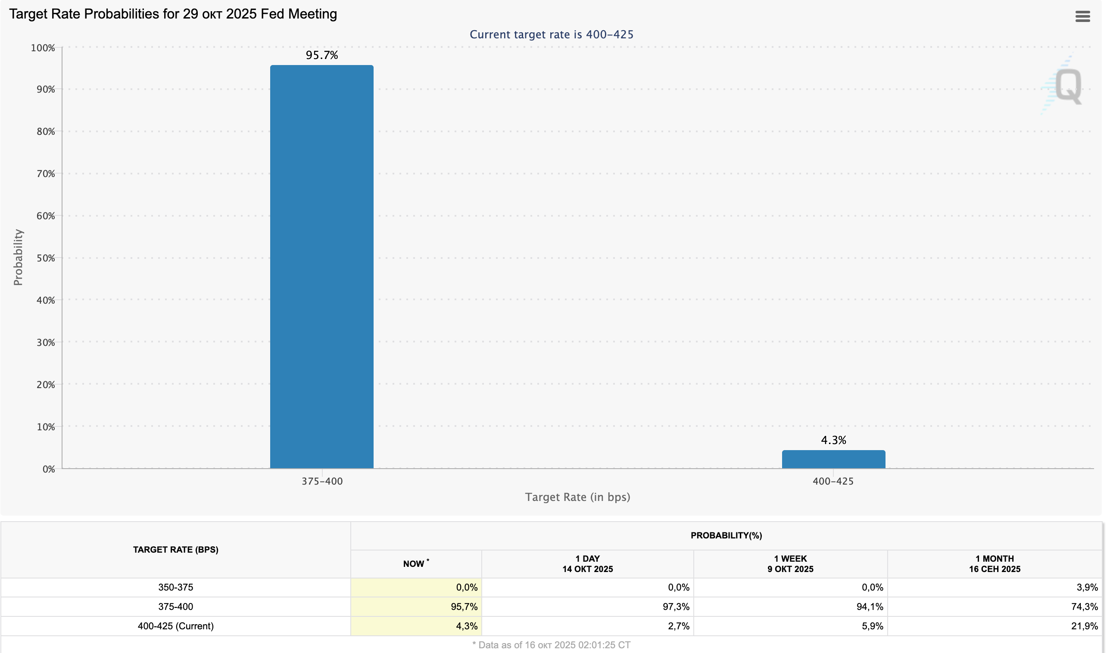The image size is (1110, 653).
Task: Click the 1 MONTH 16 СЕН 2025 header
Action: tap(994, 563)
